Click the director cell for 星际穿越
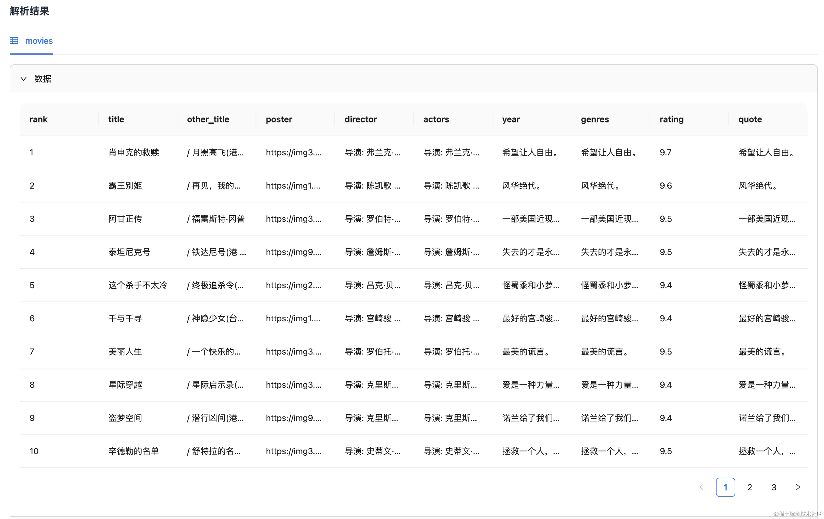The image size is (824, 519). tap(371, 385)
